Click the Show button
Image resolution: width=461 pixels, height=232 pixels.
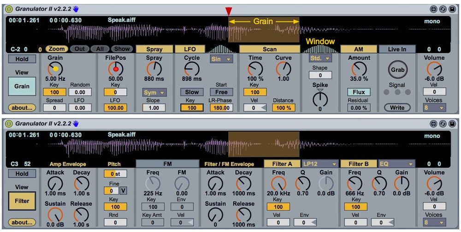coord(122,49)
